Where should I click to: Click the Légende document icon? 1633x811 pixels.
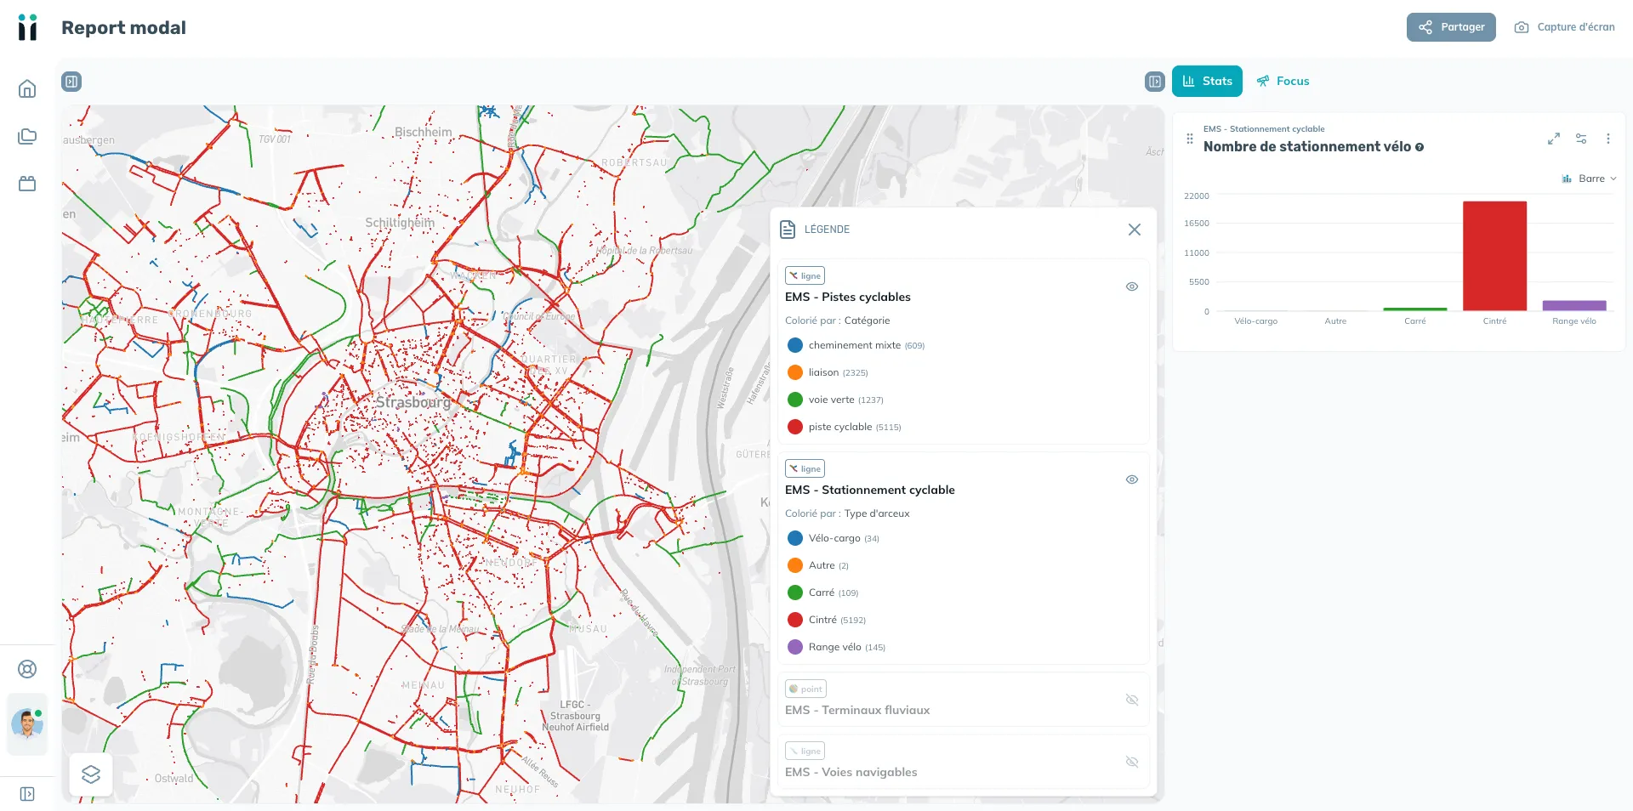pos(788,230)
